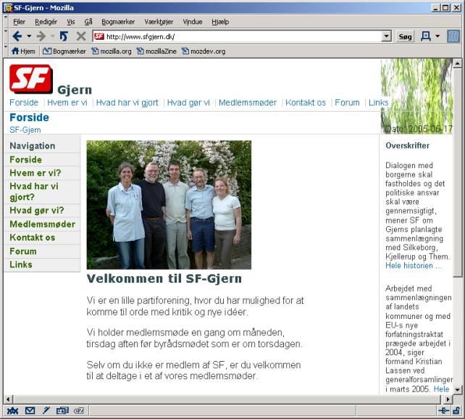
Task: Collapse the navigation toolbar grippy handle
Action: point(5,36)
